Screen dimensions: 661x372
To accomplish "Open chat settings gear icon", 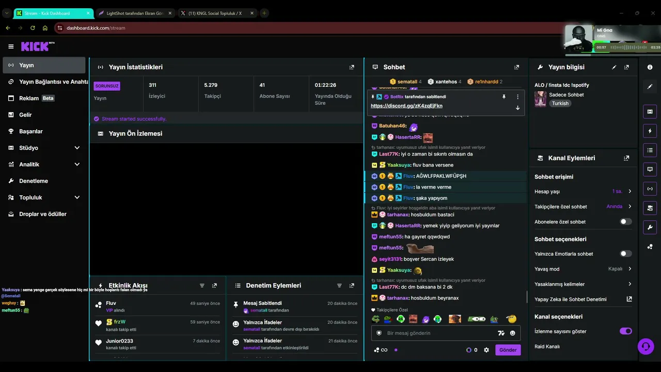I will coord(486,350).
